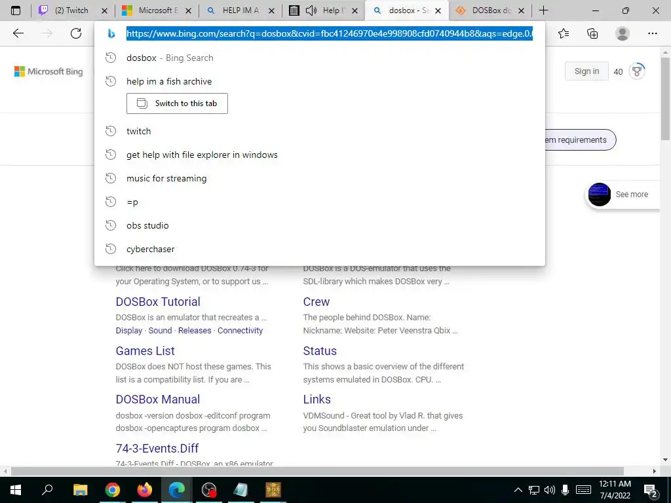The width and height of the screenshot is (671, 503).
Task: Click the vertical scrollbar thumb
Action: pos(665,98)
